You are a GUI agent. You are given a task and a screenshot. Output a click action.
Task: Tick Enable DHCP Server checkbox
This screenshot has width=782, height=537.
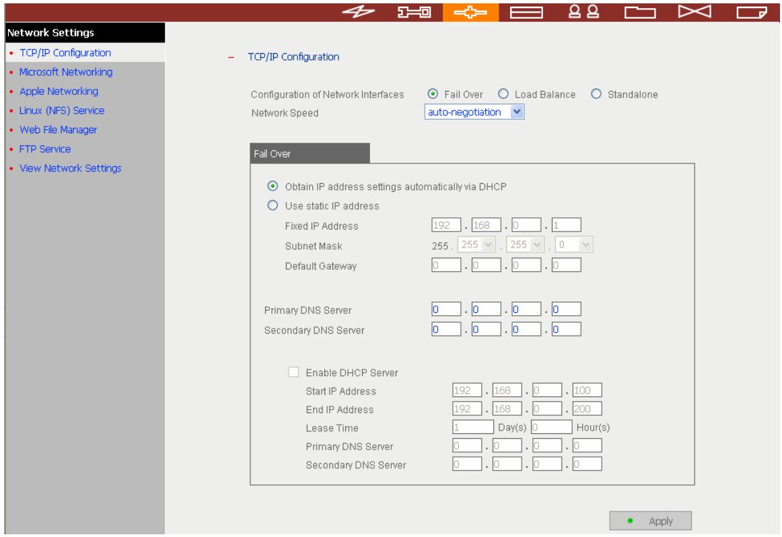pyautogui.click(x=293, y=372)
